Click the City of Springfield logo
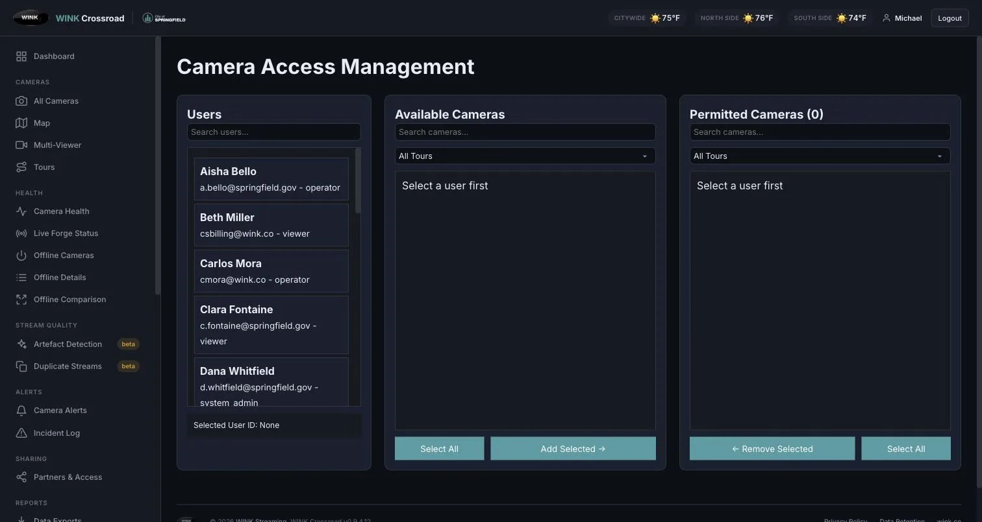The height and width of the screenshot is (522, 982). pos(164,18)
